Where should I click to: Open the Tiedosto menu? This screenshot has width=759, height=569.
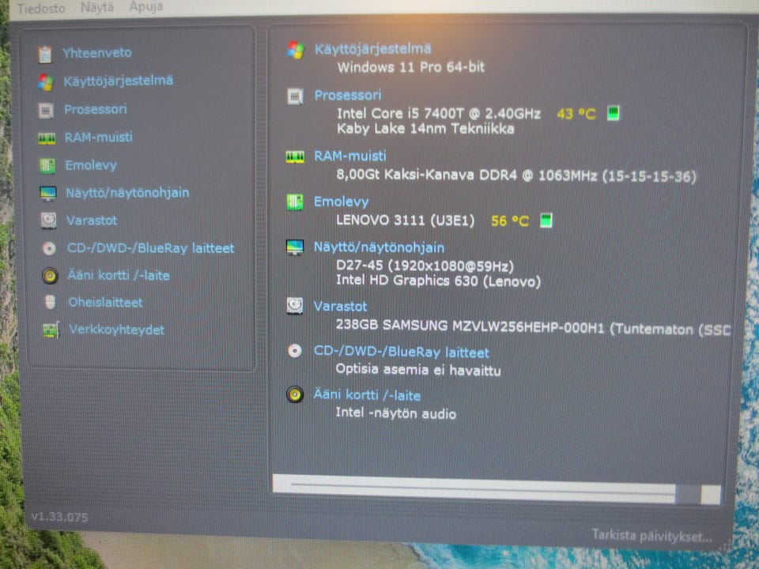point(41,8)
